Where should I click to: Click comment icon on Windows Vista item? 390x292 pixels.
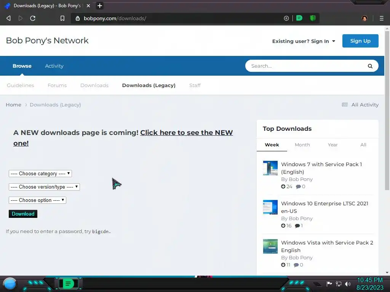click(296, 265)
